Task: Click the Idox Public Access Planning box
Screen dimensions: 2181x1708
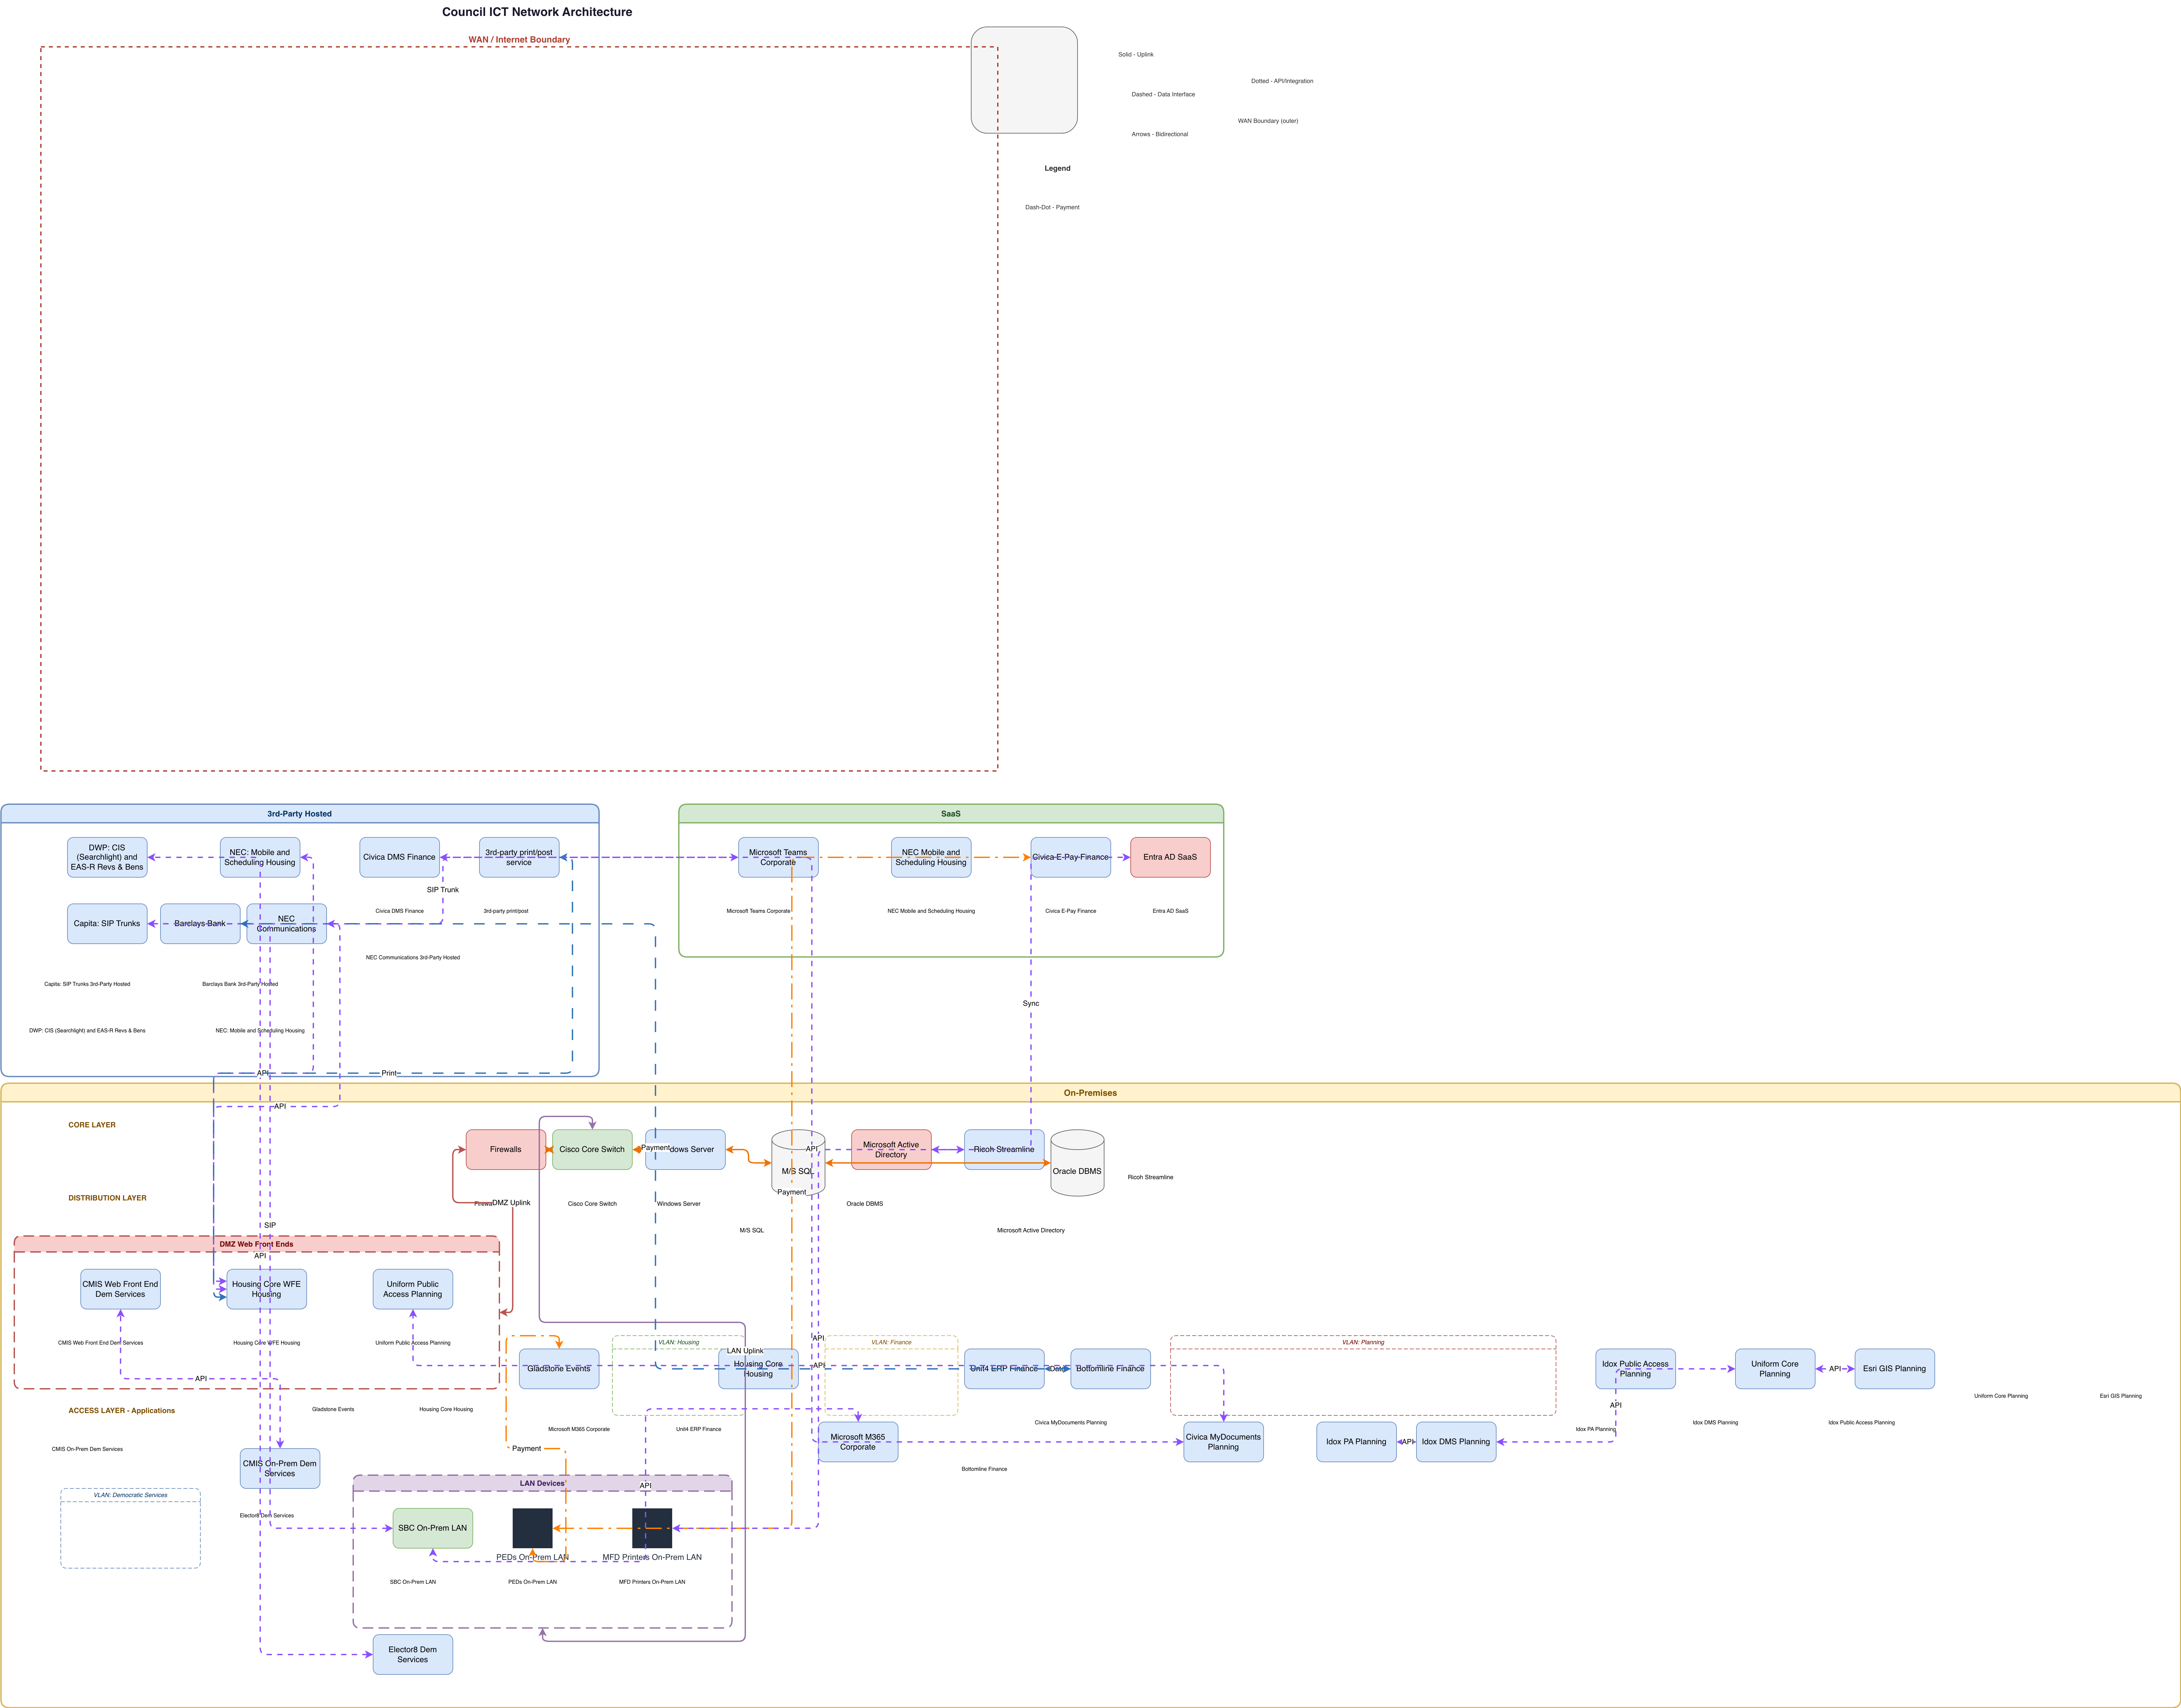Action: click(x=1636, y=1369)
